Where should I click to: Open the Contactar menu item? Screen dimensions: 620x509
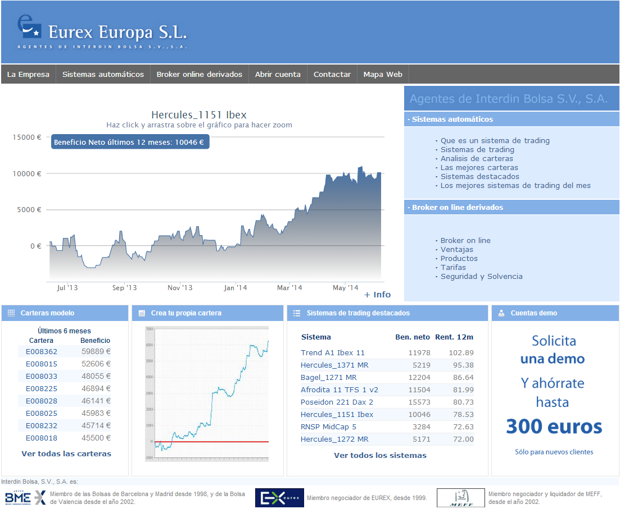pos(332,74)
